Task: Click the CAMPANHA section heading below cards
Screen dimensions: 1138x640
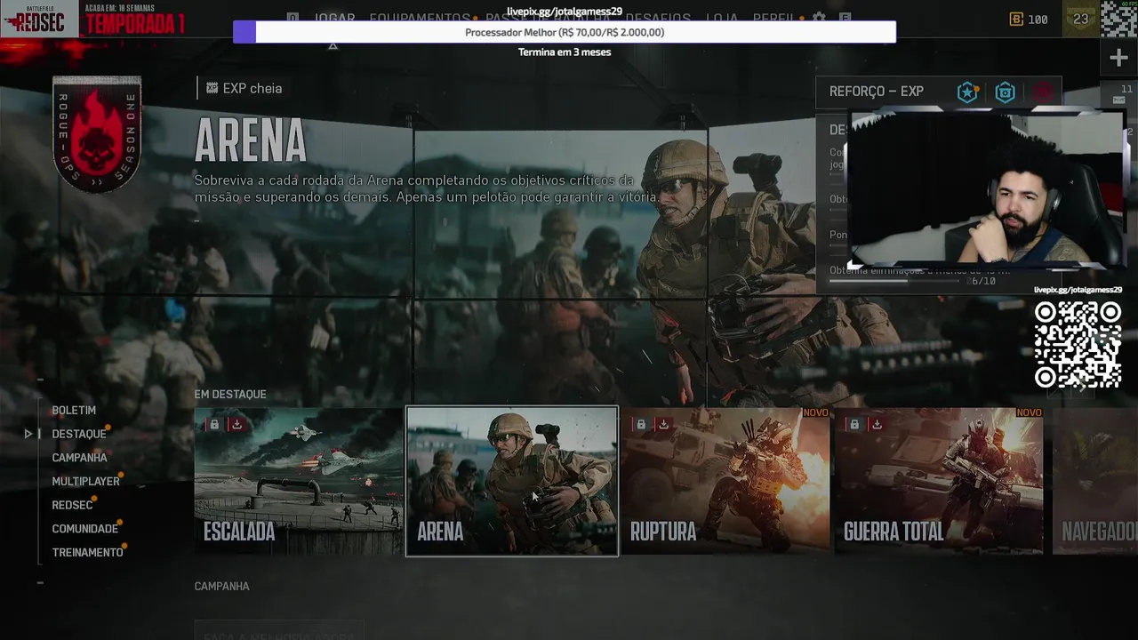Action: coord(222,587)
